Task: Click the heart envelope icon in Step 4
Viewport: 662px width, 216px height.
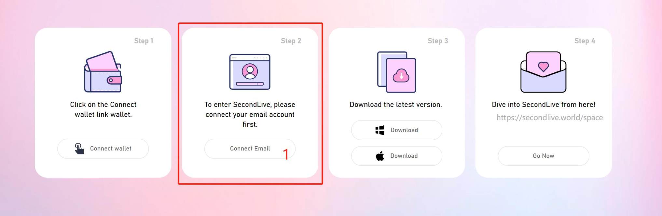Action: coord(543,72)
